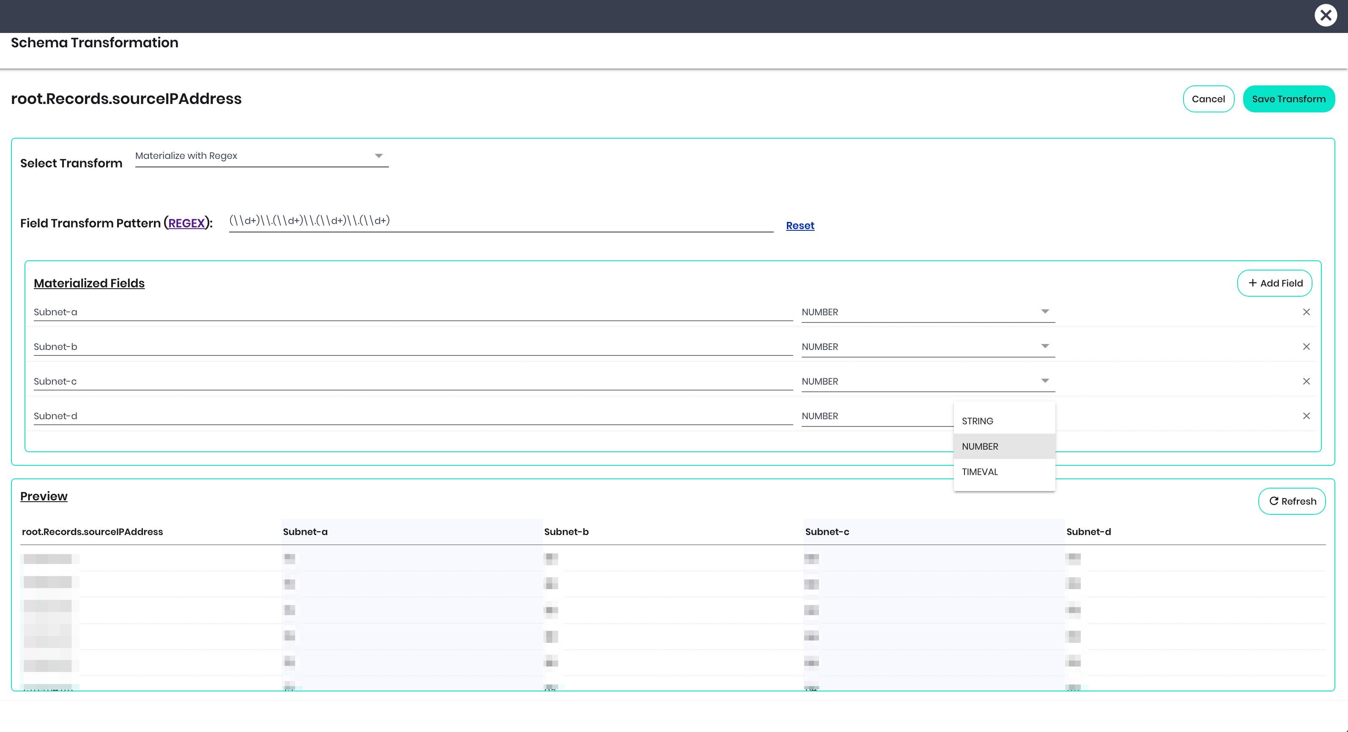Close the Schema Transformation dialog
The width and height of the screenshot is (1348, 732).
[x=1326, y=16]
